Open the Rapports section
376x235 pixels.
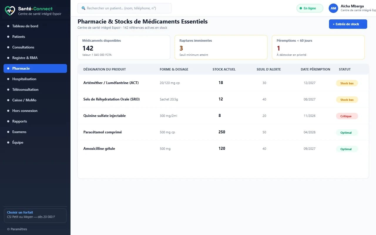pyautogui.click(x=35, y=121)
